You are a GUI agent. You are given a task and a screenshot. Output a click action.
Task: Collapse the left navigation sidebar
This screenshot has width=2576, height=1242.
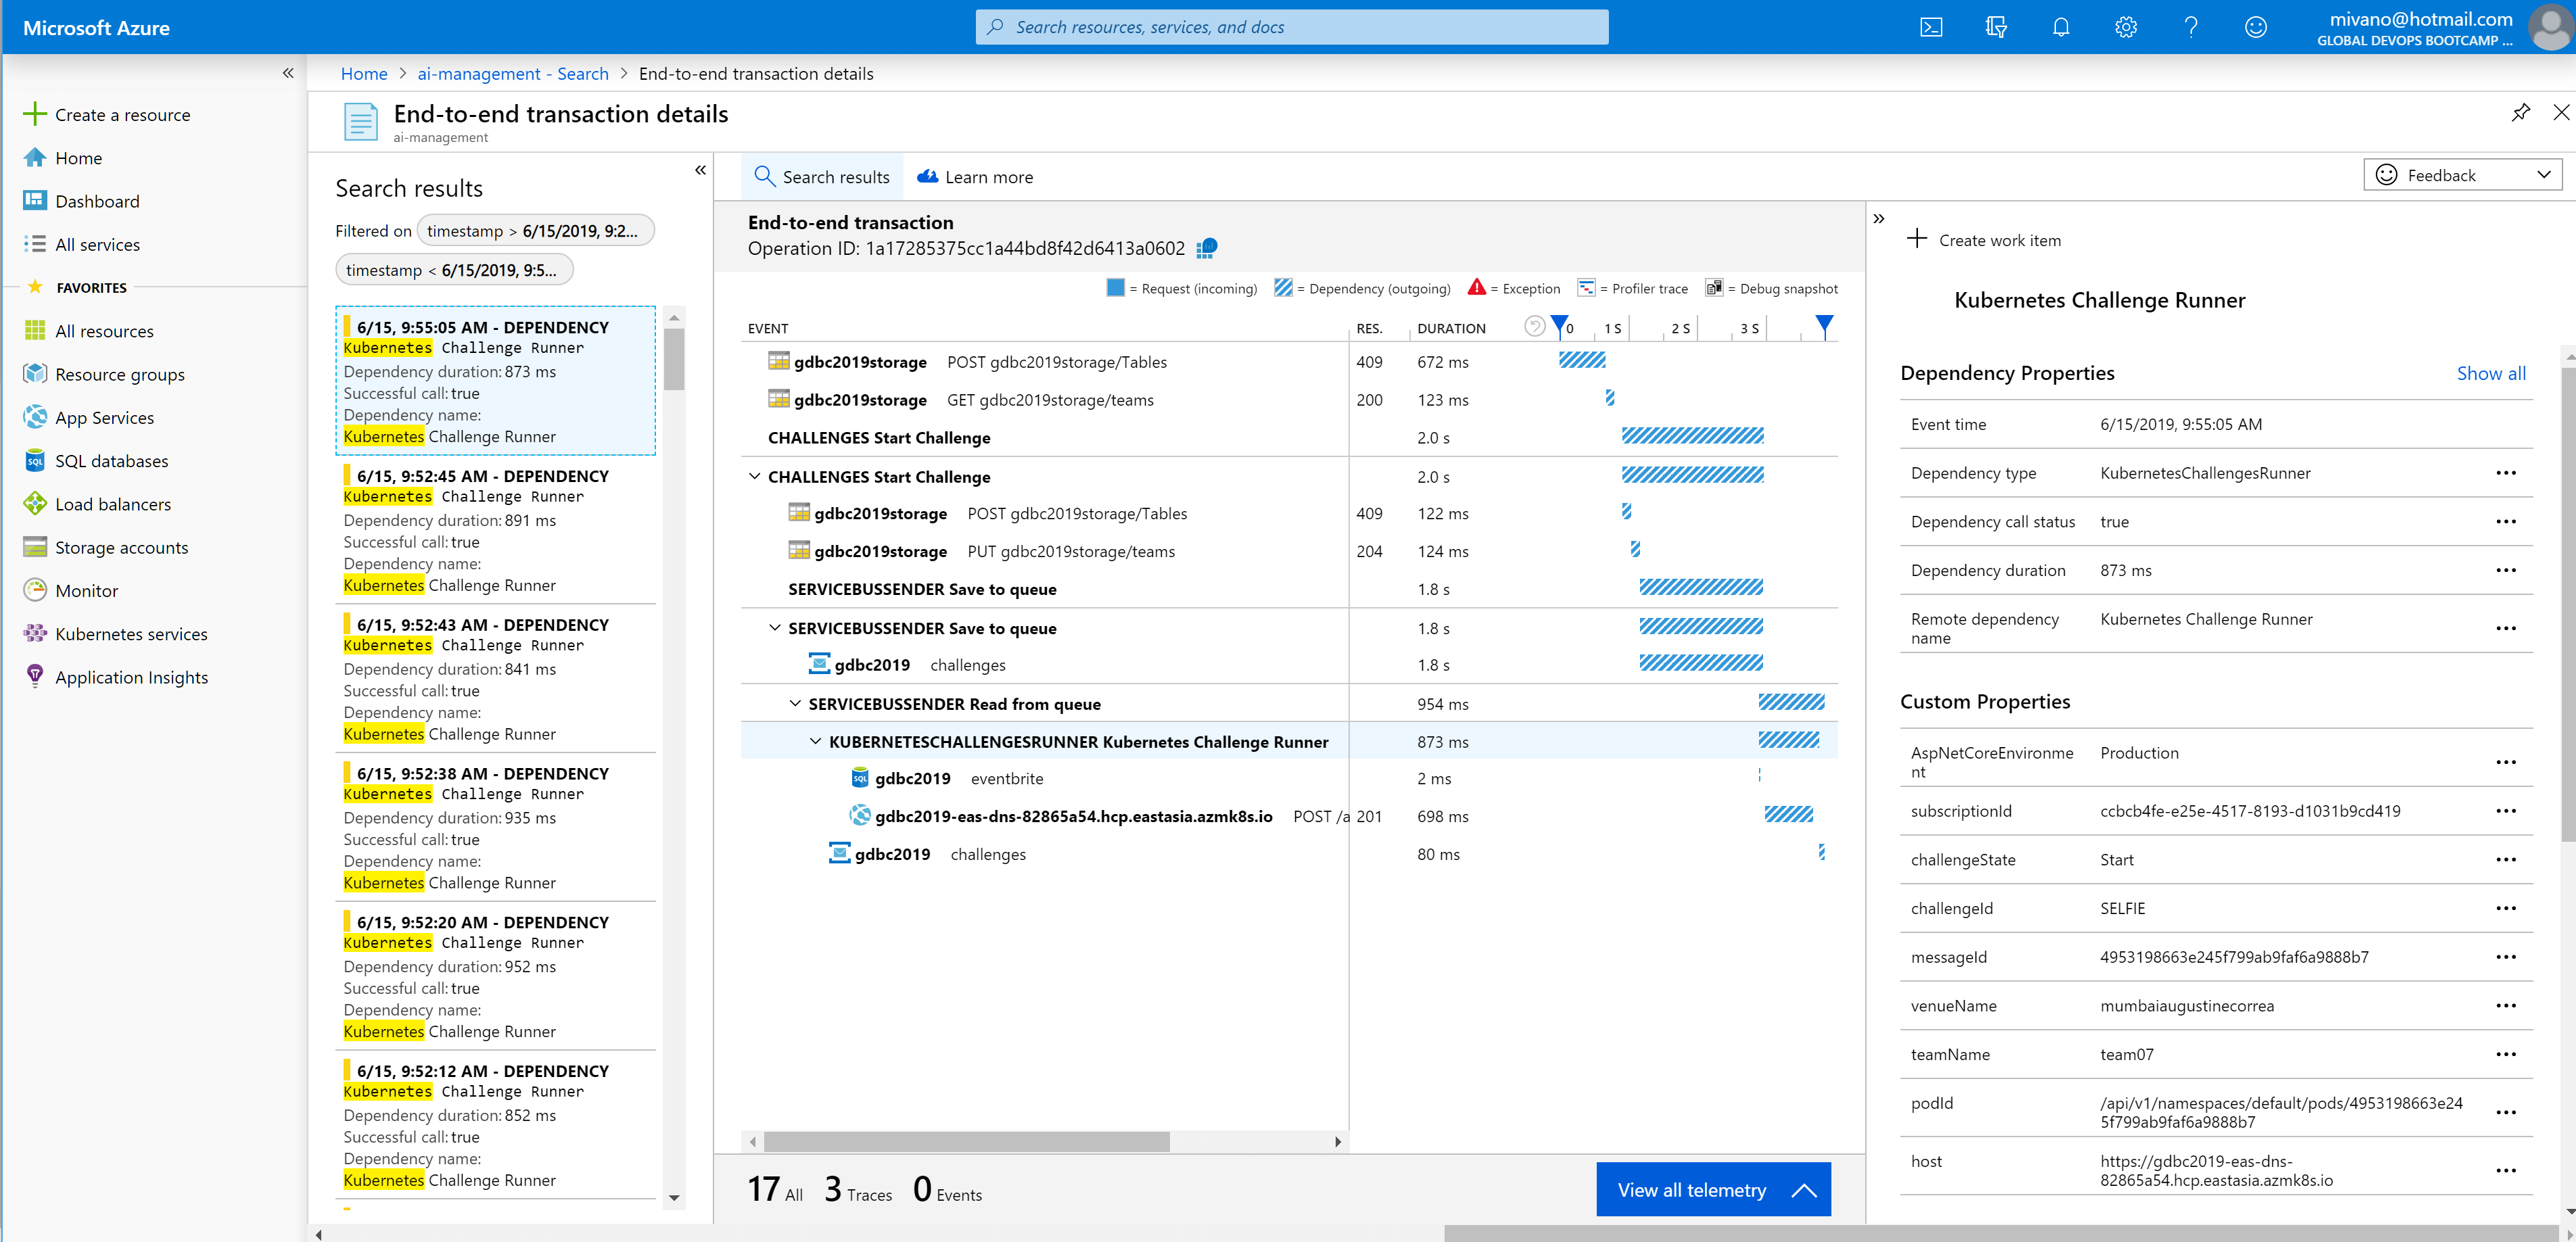pyautogui.click(x=288, y=73)
